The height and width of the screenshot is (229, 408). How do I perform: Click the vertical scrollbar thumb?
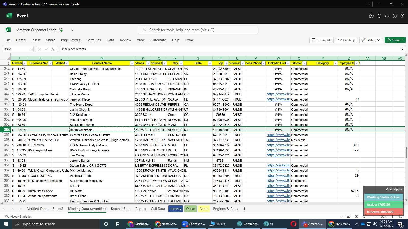[406, 152]
